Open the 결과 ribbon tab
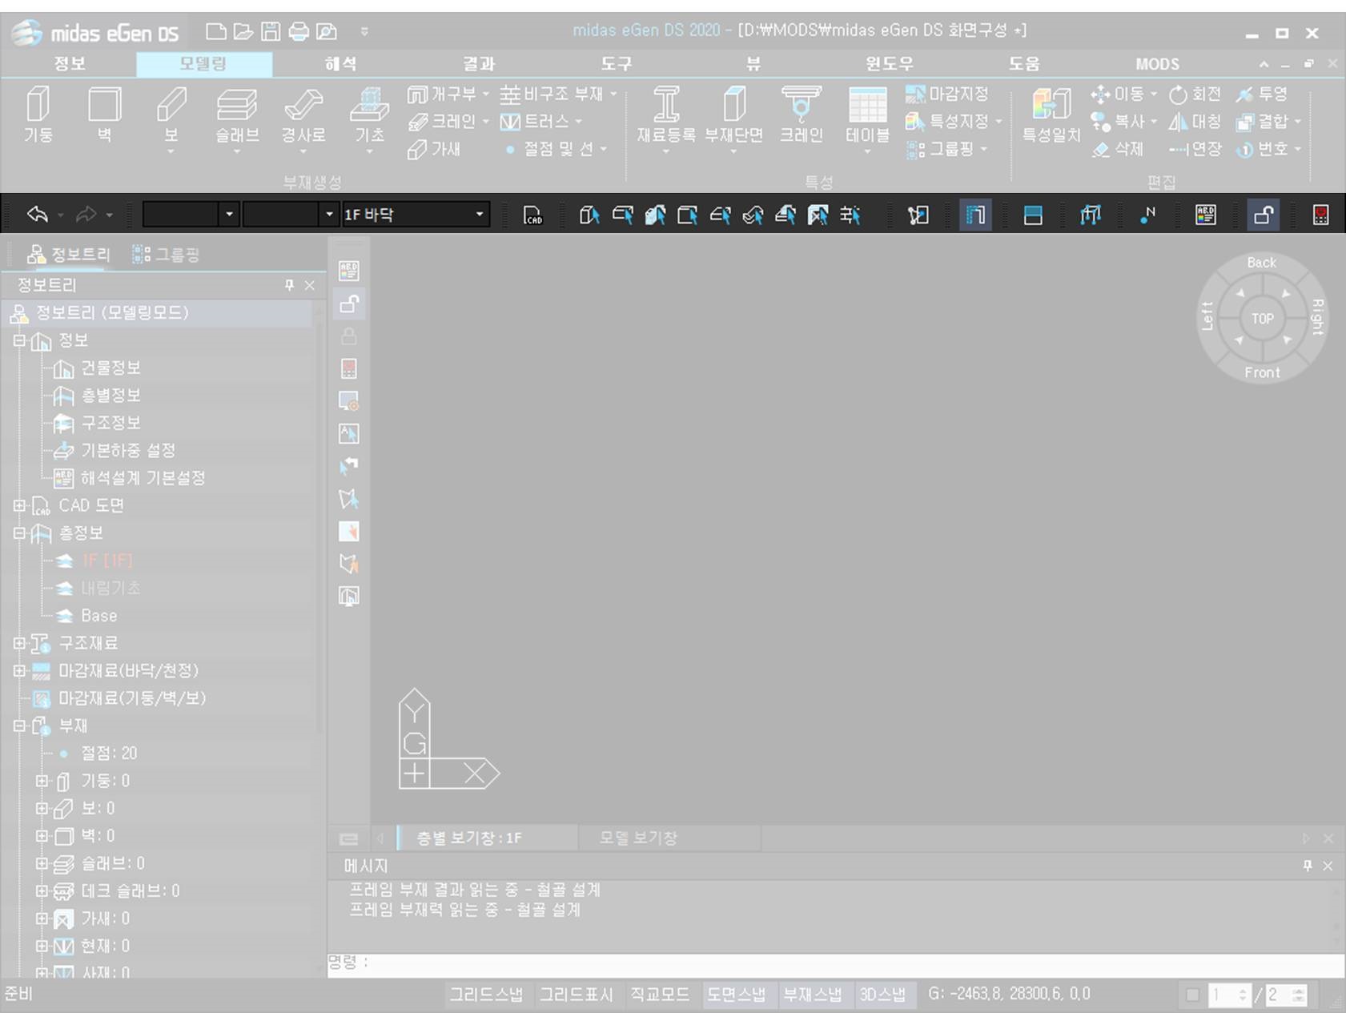 point(478,64)
